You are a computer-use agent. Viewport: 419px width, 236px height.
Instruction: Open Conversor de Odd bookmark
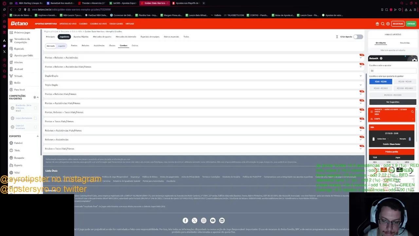point(121,15)
